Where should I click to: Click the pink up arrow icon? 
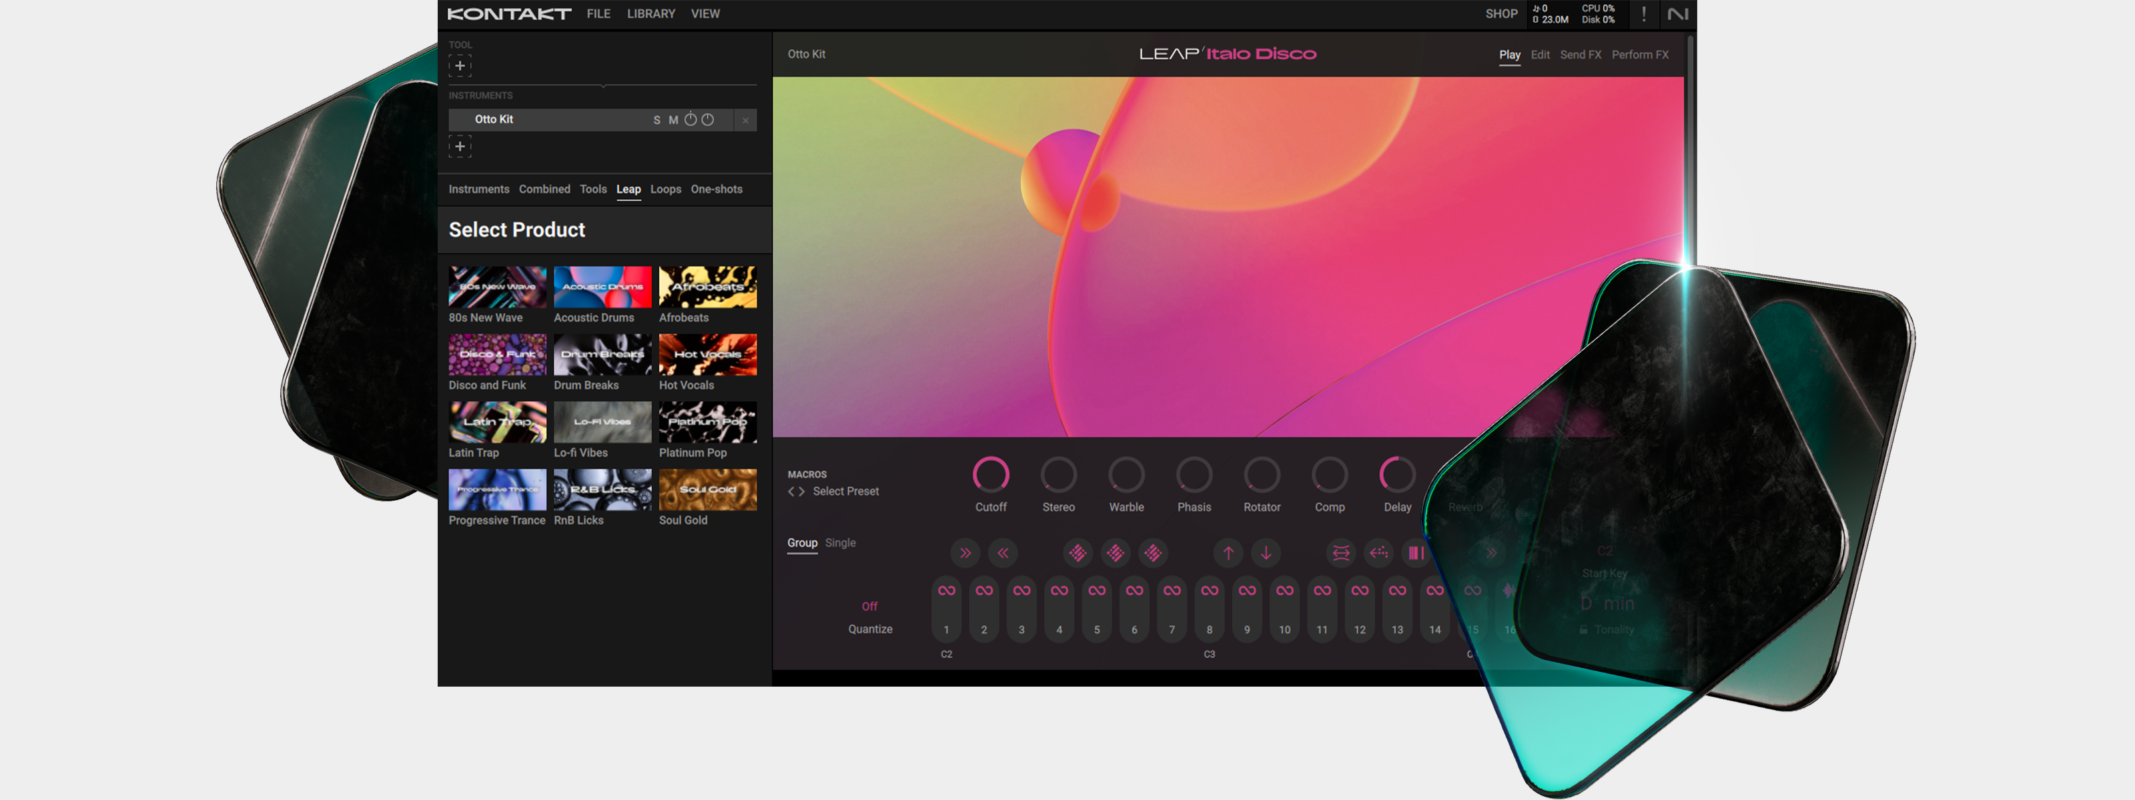pos(1228,553)
